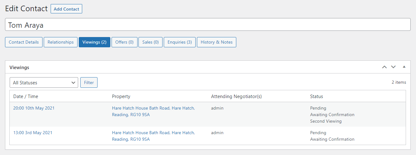Open property link in the 3rd May row
This screenshot has height=155, width=416.
coord(153,136)
